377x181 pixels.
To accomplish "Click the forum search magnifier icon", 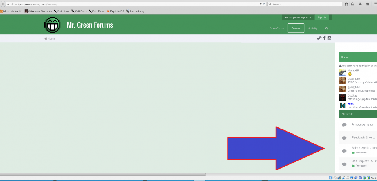I will coord(326,28).
